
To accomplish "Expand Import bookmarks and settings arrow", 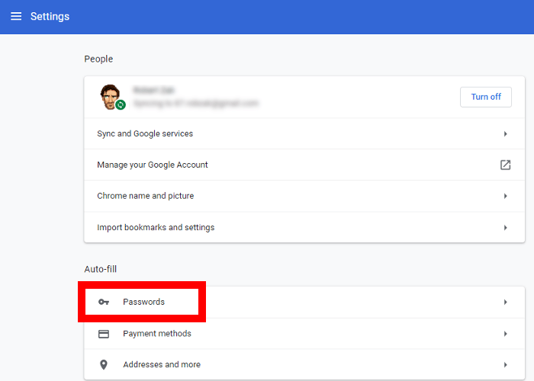I will [505, 228].
